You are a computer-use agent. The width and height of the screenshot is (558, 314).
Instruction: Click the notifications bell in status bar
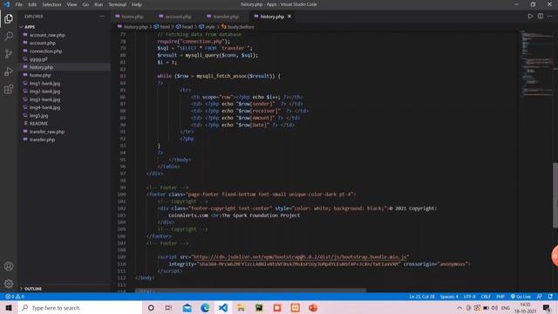[x=550, y=297]
